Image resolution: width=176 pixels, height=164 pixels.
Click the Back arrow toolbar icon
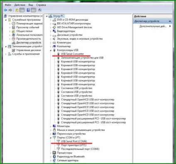tap(6, 10)
